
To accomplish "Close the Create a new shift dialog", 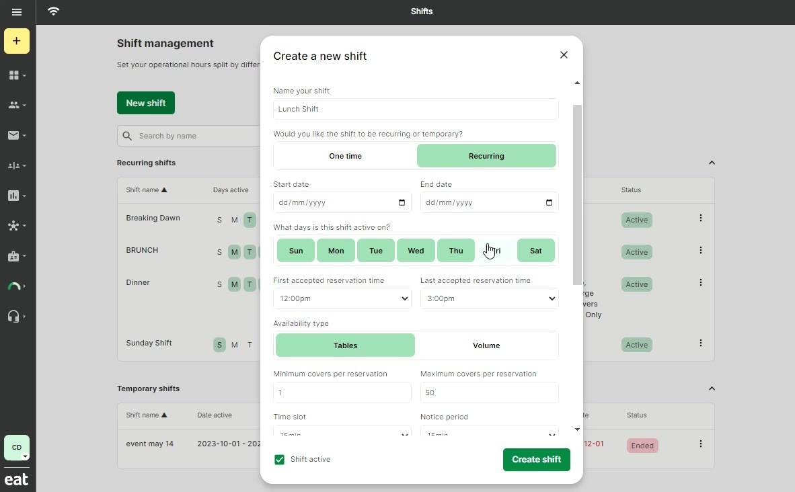I will pos(564,55).
